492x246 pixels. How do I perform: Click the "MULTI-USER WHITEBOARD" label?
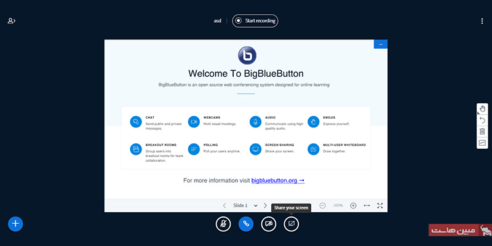tap(344, 145)
